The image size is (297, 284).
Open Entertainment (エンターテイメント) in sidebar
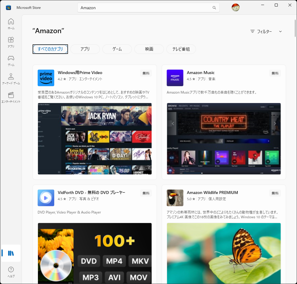click(11, 97)
